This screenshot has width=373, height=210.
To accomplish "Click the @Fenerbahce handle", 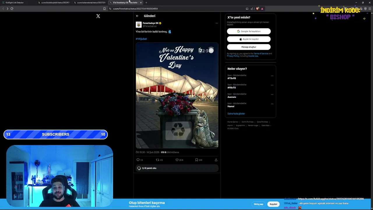I will click(149, 26).
